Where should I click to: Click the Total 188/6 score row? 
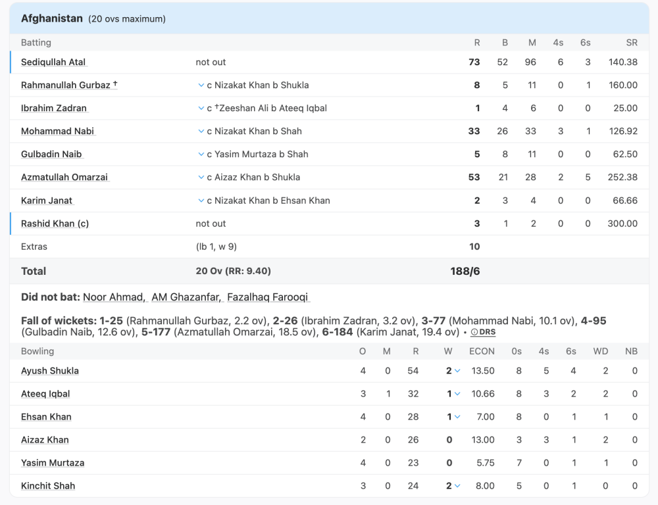(x=329, y=271)
